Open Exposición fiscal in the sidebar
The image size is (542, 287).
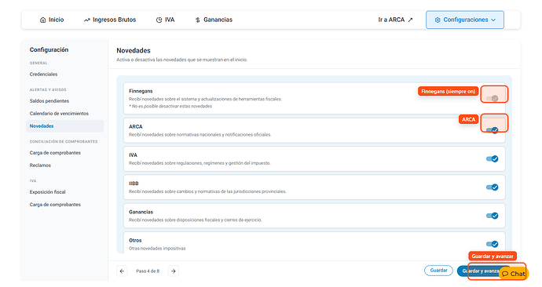pos(47,192)
